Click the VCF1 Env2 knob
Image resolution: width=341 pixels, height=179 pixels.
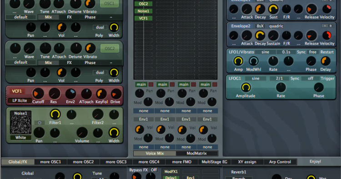(70, 94)
